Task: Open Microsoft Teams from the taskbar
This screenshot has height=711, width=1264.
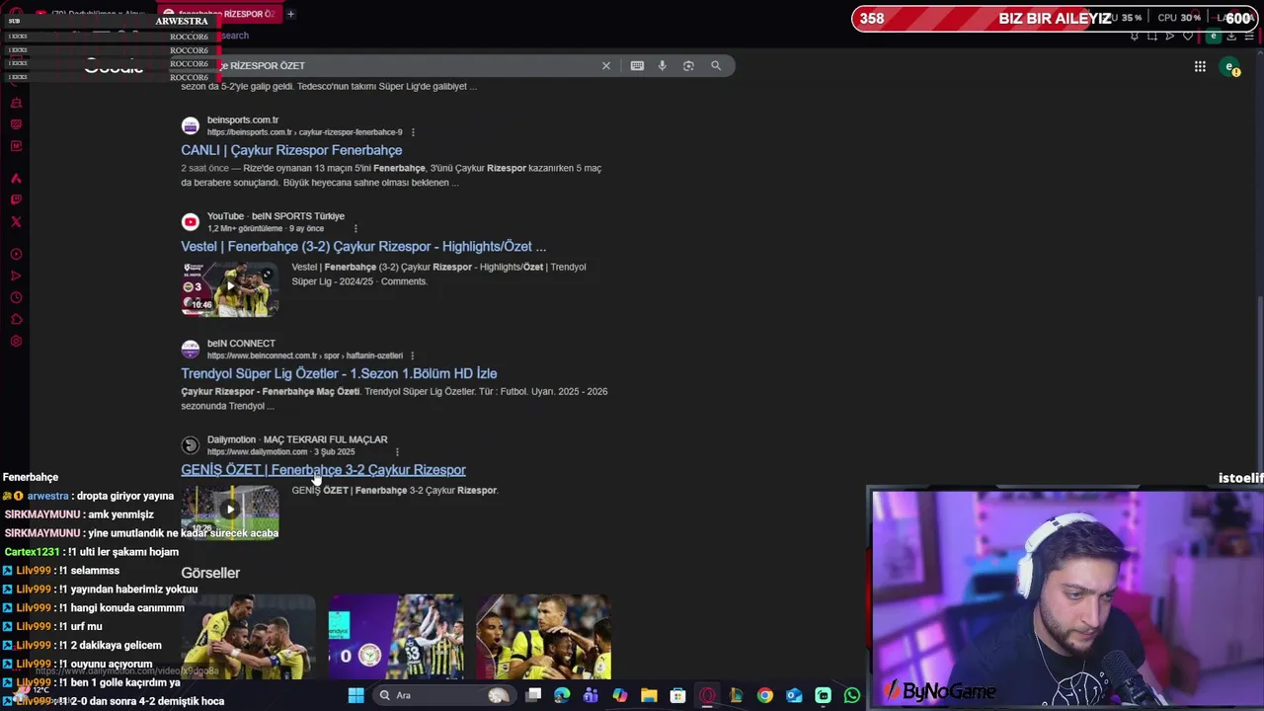Action: coord(591,695)
